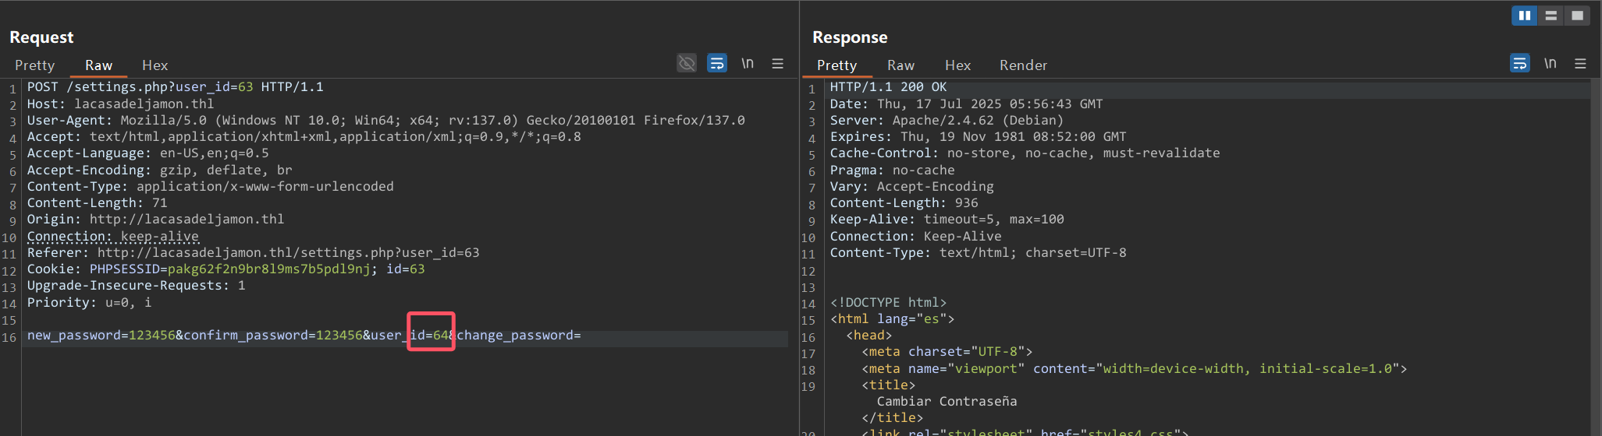The height and width of the screenshot is (436, 1602).
Task: Select combined tabbed layout icon
Action: pos(1577,16)
